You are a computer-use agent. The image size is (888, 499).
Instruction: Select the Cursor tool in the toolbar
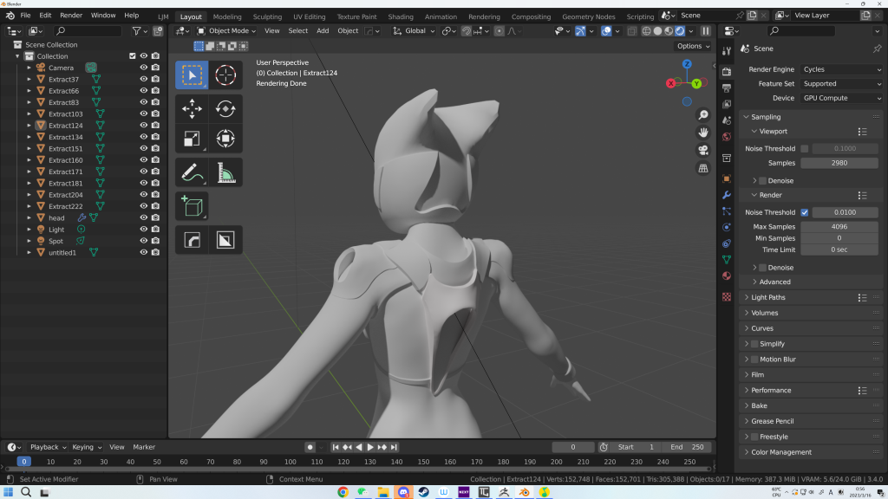pyautogui.click(x=225, y=75)
